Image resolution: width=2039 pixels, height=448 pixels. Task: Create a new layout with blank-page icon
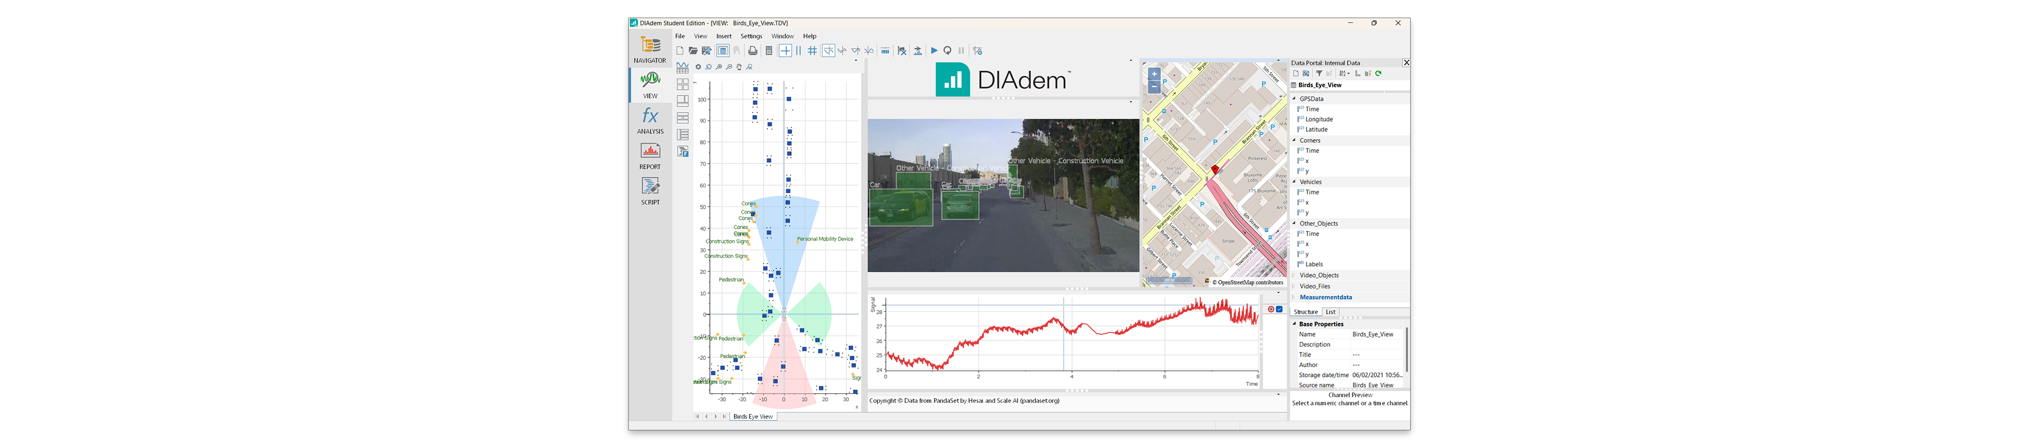(x=680, y=50)
